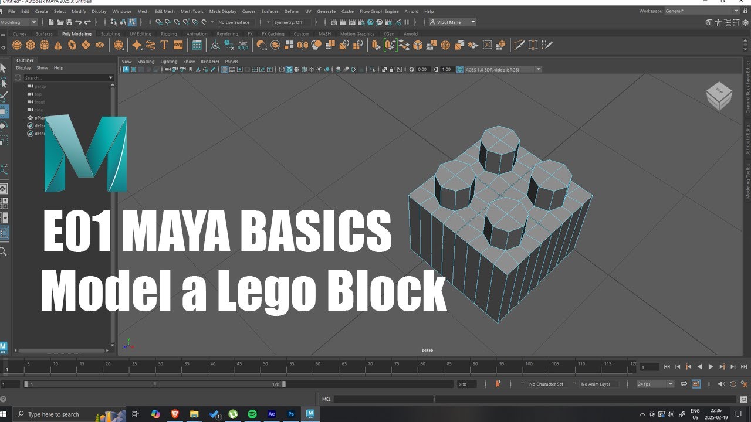Toggle the cached playback icon
This screenshot has height=422, width=751.
(696, 384)
